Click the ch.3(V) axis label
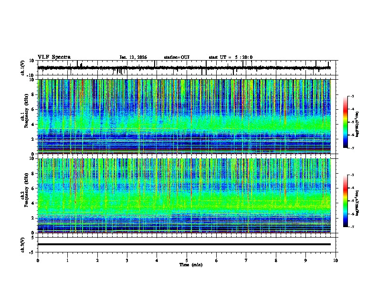 point(23,245)
